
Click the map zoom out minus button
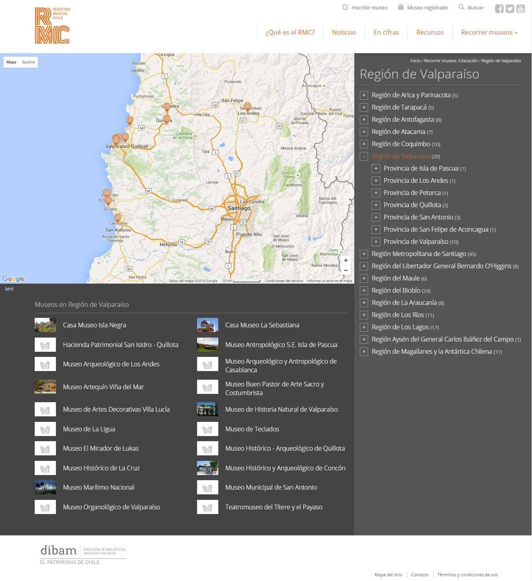[x=346, y=270]
